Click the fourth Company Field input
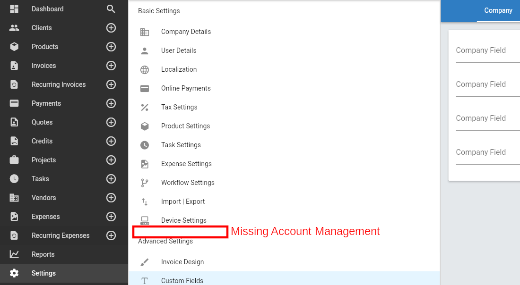Image resolution: width=520 pixels, height=285 pixels. tap(488, 152)
